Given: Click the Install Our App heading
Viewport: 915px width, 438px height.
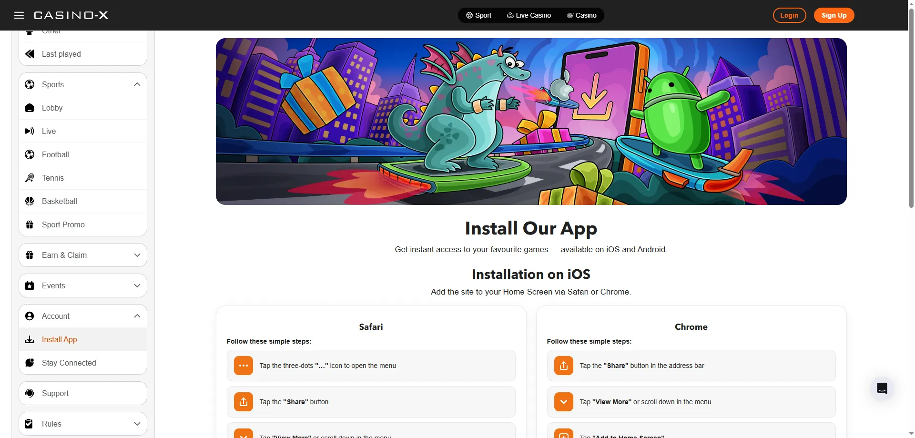Looking at the screenshot, I should click(x=531, y=229).
